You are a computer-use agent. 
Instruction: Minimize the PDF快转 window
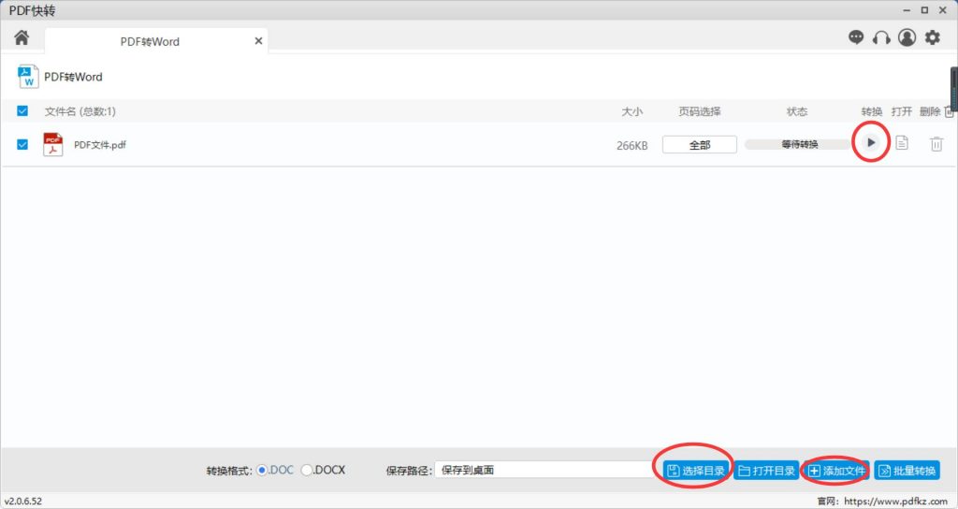coord(907,10)
